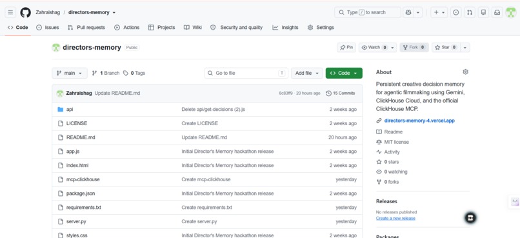The height and width of the screenshot is (238, 520).
Task: Open the main branch selector dropdown
Action: tap(70, 73)
